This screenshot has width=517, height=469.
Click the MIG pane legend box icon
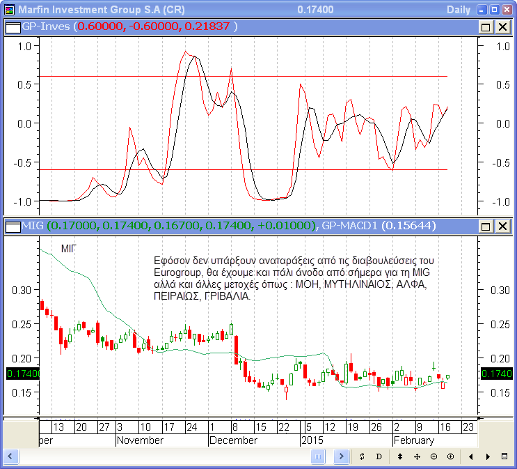[x=13, y=227]
